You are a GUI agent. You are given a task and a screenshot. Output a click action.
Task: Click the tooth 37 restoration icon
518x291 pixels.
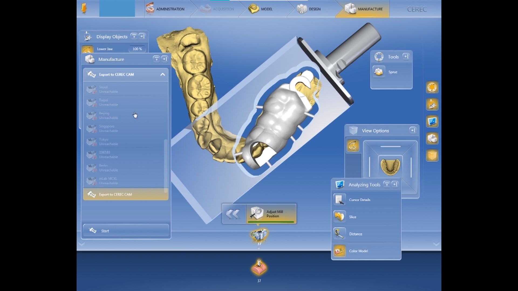tap(259, 235)
